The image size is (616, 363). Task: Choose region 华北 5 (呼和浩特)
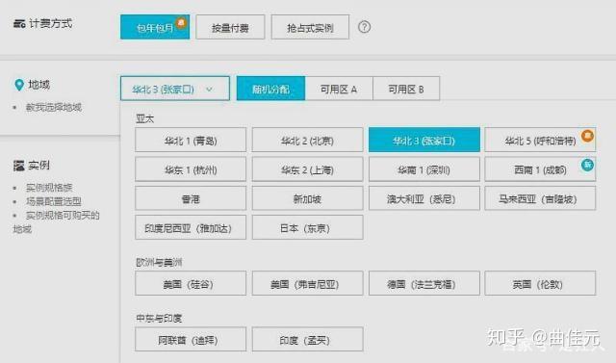[540, 140]
